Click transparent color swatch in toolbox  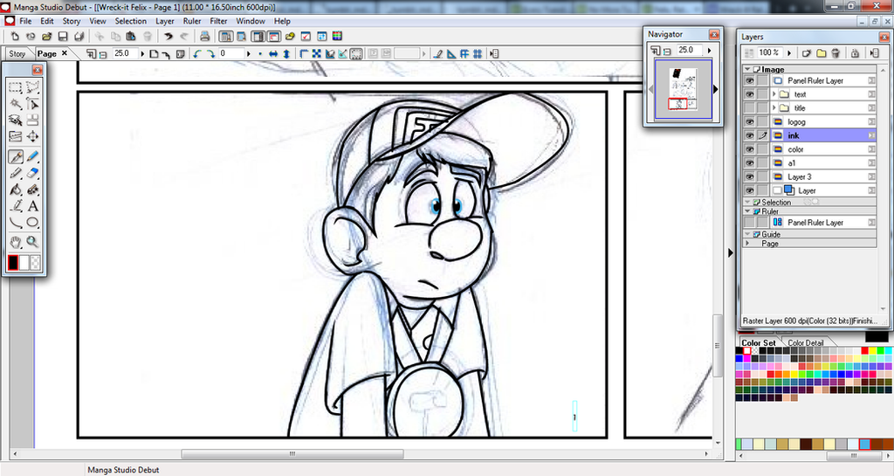35,263
